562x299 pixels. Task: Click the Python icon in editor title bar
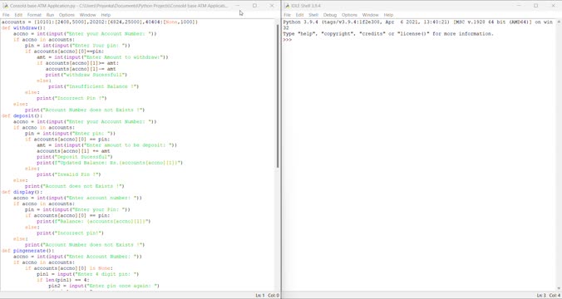[5, 6]
